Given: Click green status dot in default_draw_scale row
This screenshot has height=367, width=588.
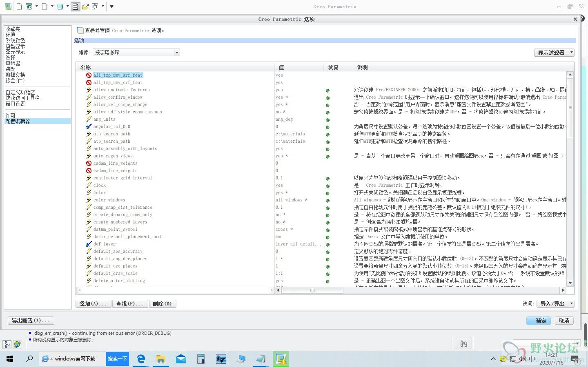Looking at the screenshot, I should [327, 274].
